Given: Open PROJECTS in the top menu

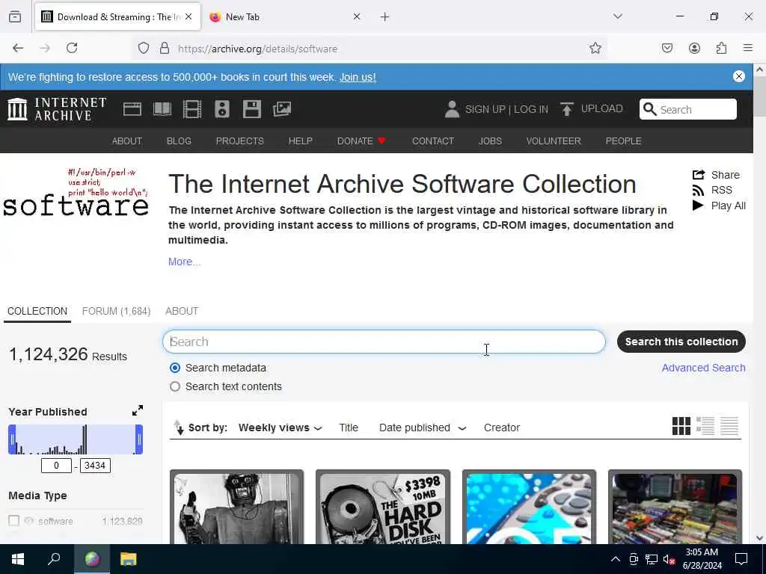Looking at the screenshot, I should pyautogui.click(x=240, y=141).
